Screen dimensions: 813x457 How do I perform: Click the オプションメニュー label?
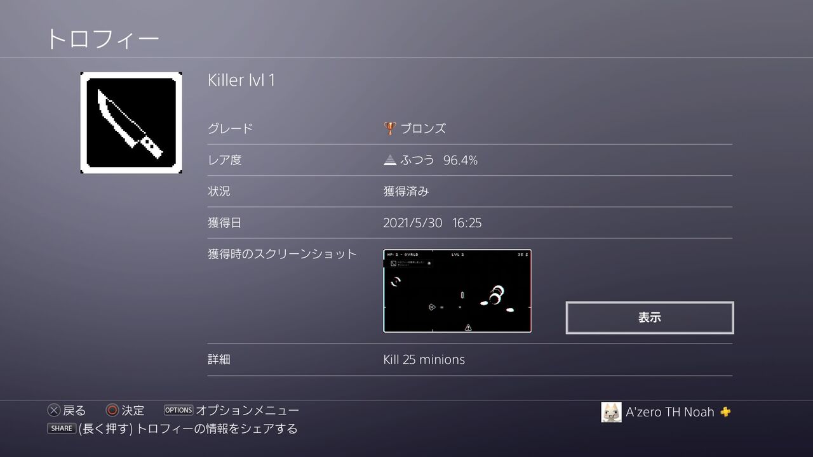point(247,411)
